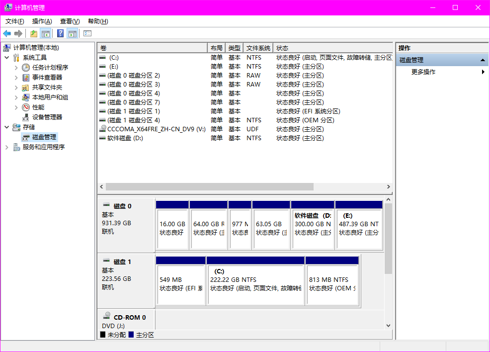490x352 pixels.
Task: Open the 帮助(H) menu
Action: click(98, 21)
